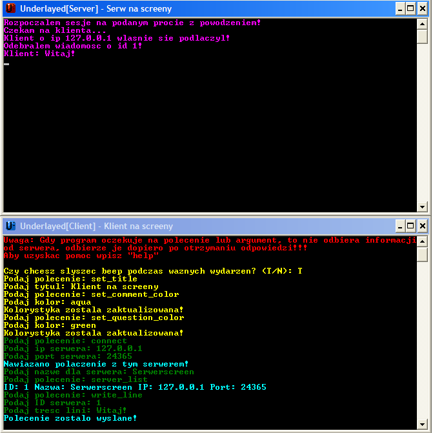Maximize the Client console window
The height and width of the screenshot is (433, 433).
pyautogui.click(x=410, y=226)
